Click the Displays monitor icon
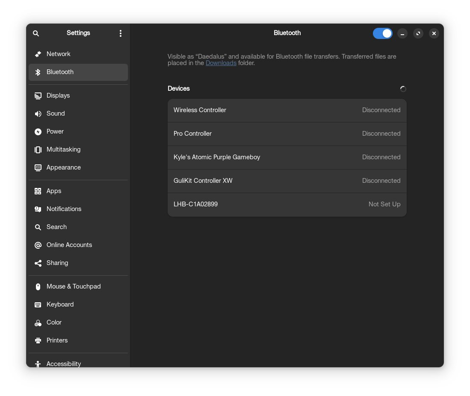The width and height of the screenshot is (470, 396). tap(38, 95)
